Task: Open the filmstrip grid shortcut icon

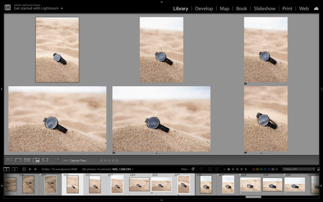Action: tap(24, 169)
